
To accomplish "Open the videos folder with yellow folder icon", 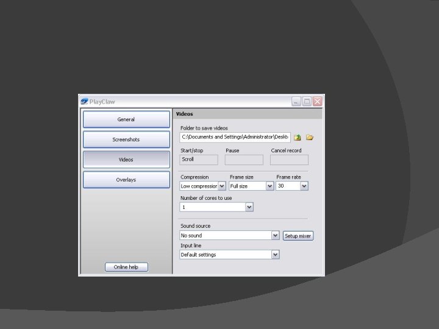I will [x=310, y=137].
